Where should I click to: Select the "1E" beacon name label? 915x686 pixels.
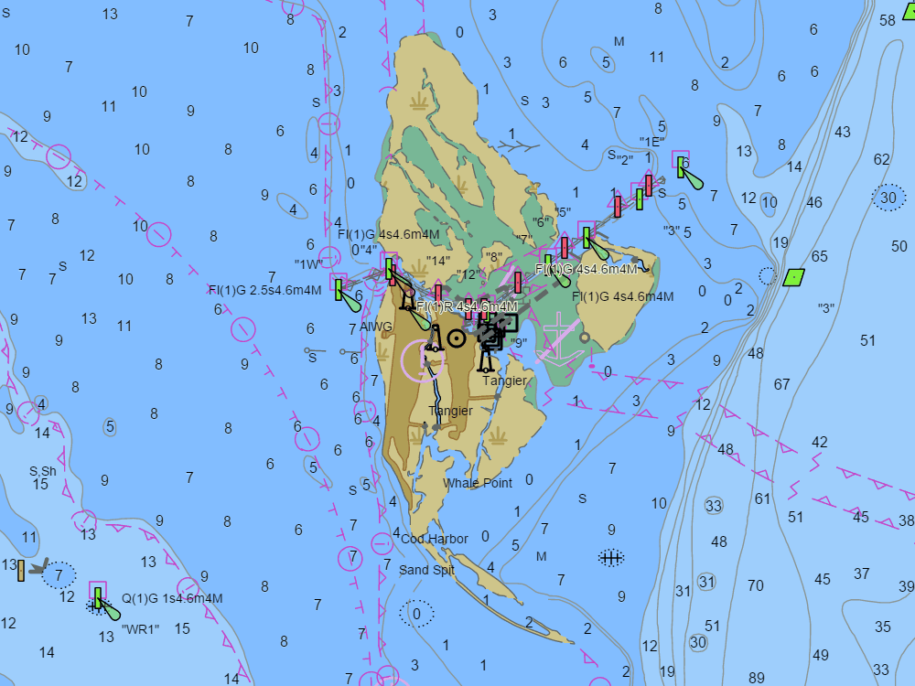pos(651,142)
